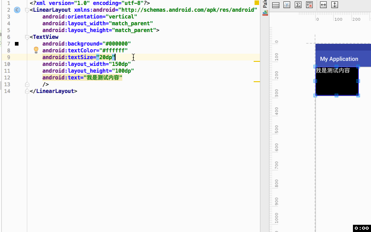Click the fold end marker on line 14
The image size is (371, 232).
click(x=27, y=91)
